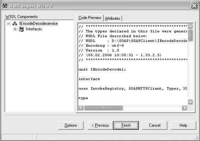Click the WSDL Import Wizard title icon
The height and width of the screenshot is (141, 200).
(x=5, y=5)
